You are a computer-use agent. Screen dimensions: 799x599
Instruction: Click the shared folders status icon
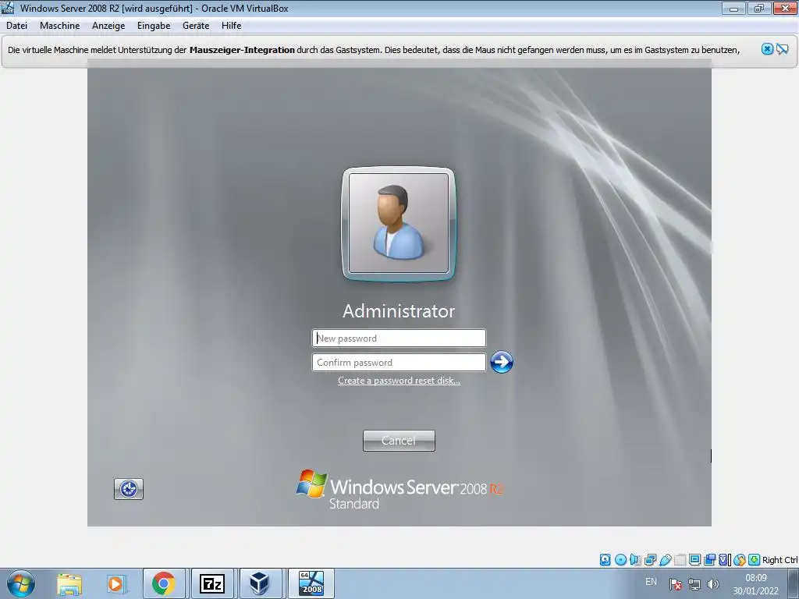[x=680, y=560]
